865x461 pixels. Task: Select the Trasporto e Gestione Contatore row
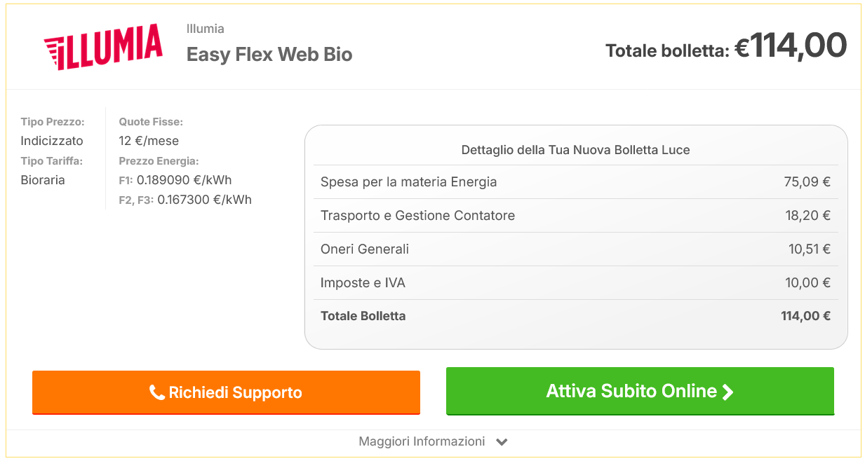(575, 216)
